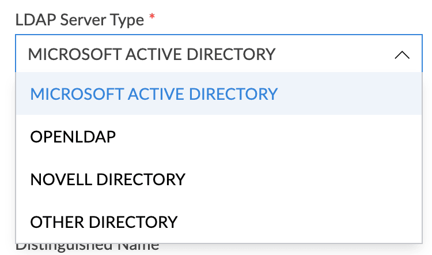Choose the OPENLDAP option

point(73,137)
